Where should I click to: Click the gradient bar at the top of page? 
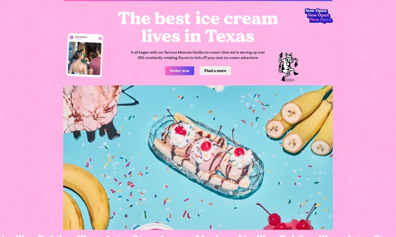pos(198,0)
